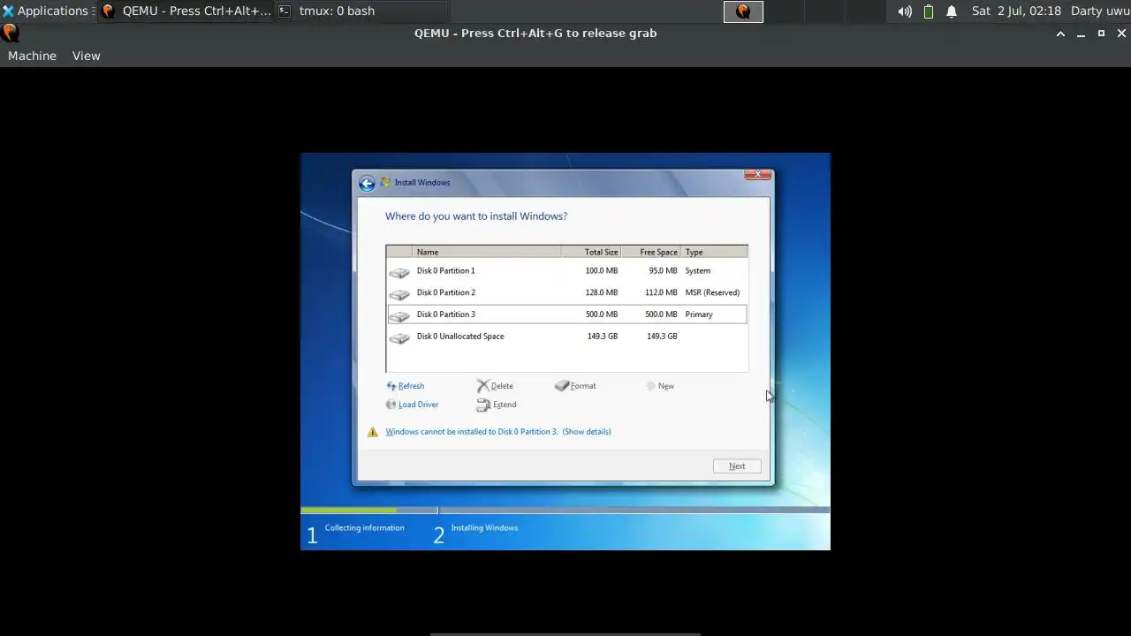
Task: Click the Format eraser icon
Action: pyautogui.click(x=562, y=386)
